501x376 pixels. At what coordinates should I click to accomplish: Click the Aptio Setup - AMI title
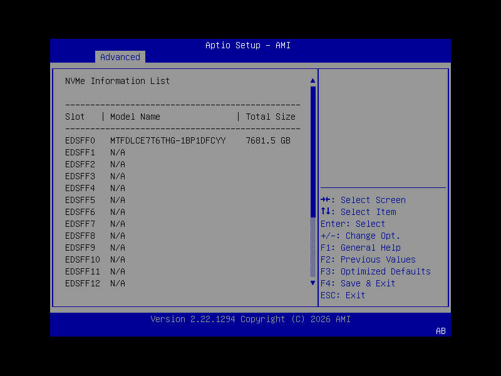click(248, 45)
